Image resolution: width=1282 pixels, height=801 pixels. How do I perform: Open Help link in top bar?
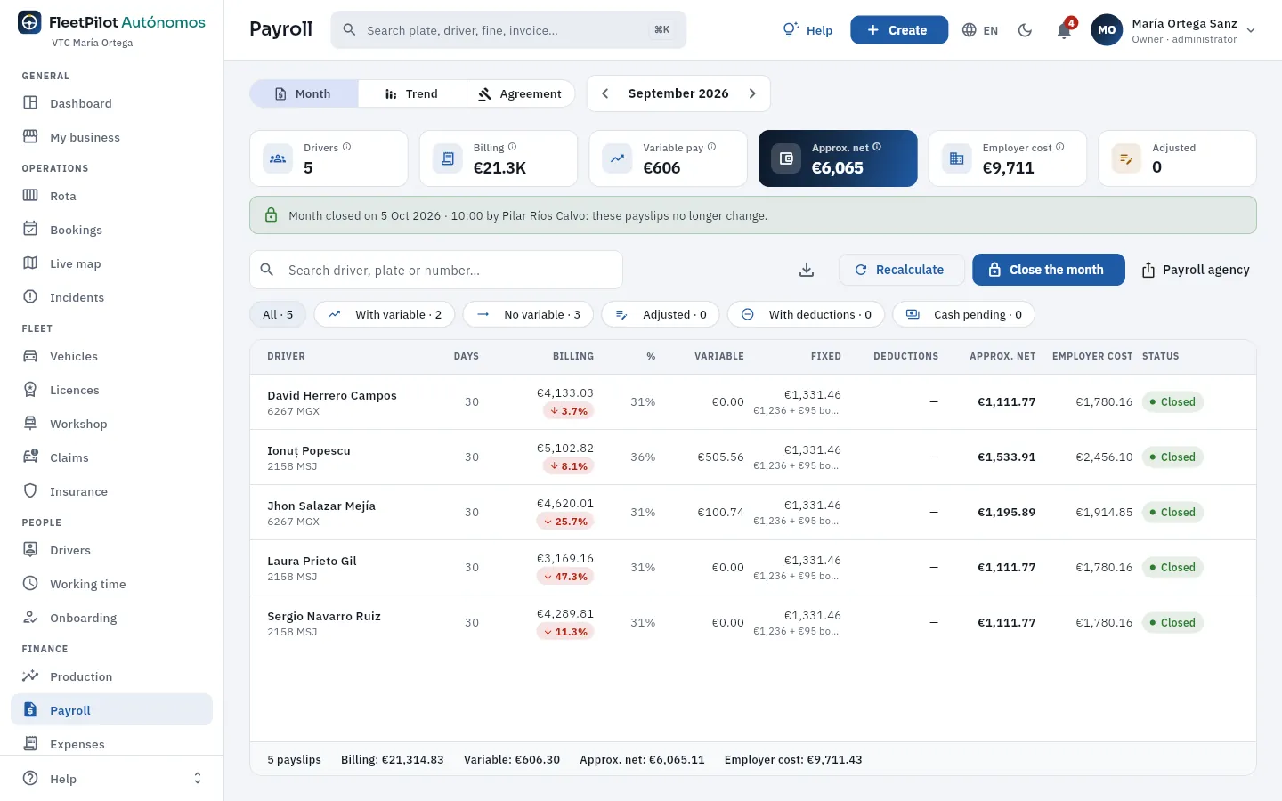807,30
